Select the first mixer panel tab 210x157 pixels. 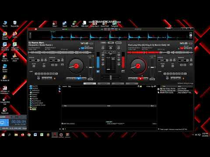103,43
